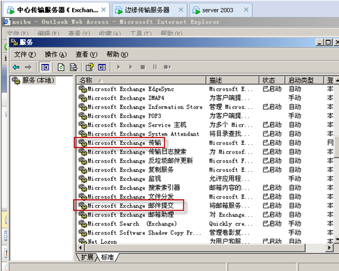The height and width of the screenshot is (271, 339).
Task: Click the Pause Service icon
Action: (155, 67)
